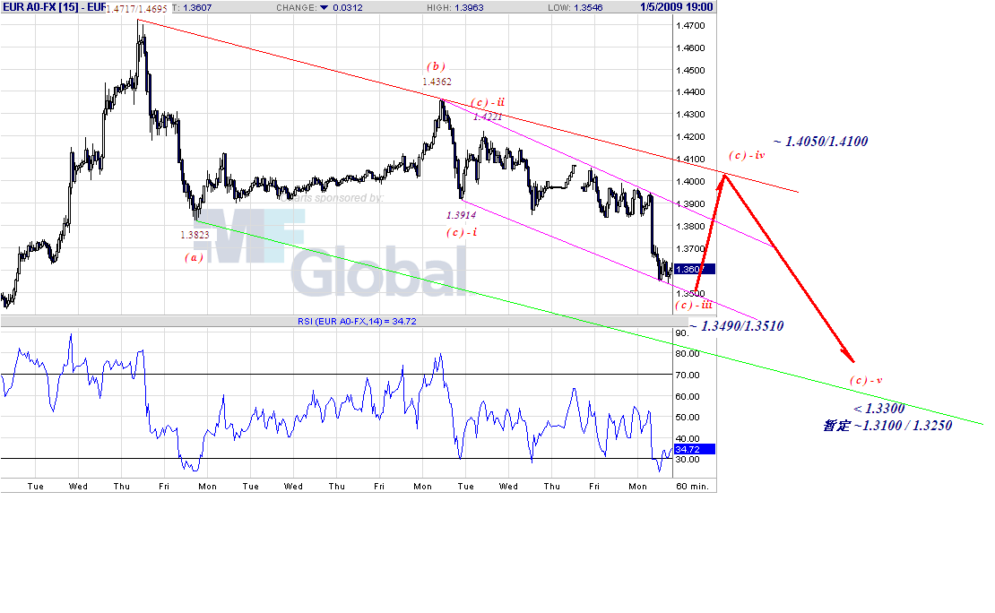Click the RSI (EUR A0-FX,14) = 34.72 title
The height and width of the screenshot is (613, 995).
click(357, 322)
